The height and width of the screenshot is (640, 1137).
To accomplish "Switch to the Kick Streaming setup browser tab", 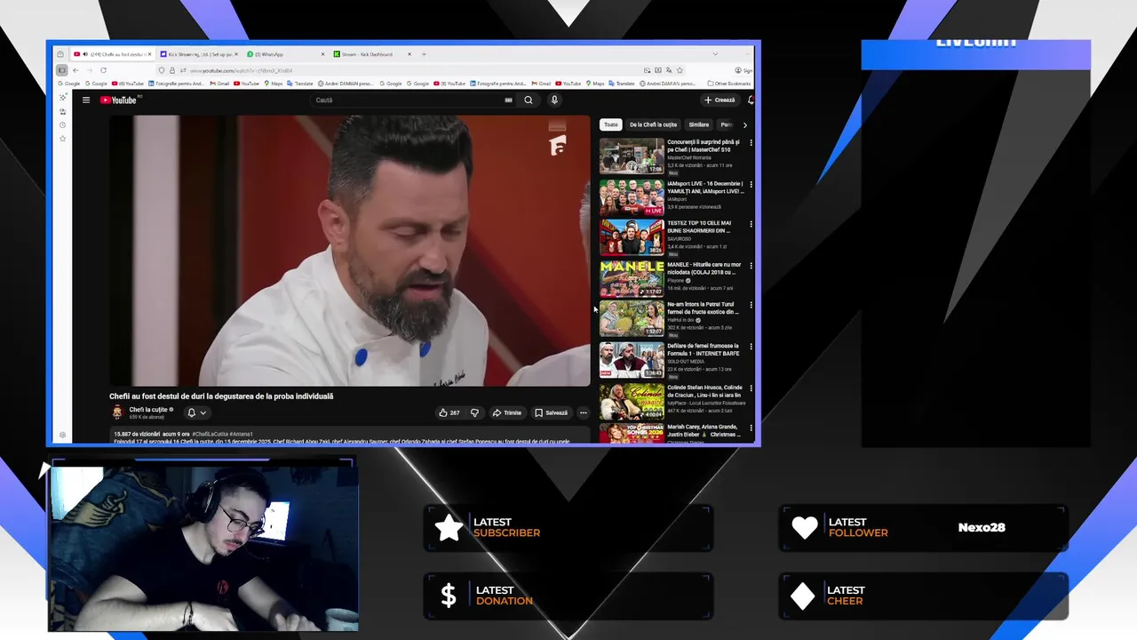I will pos(199,54).
